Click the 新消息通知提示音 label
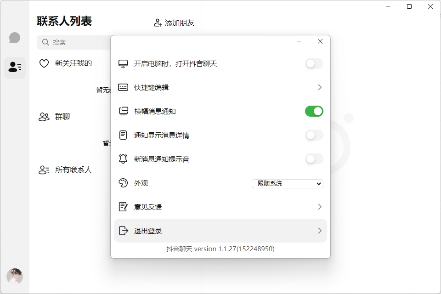441x294 pixels. tap(161, 159)
